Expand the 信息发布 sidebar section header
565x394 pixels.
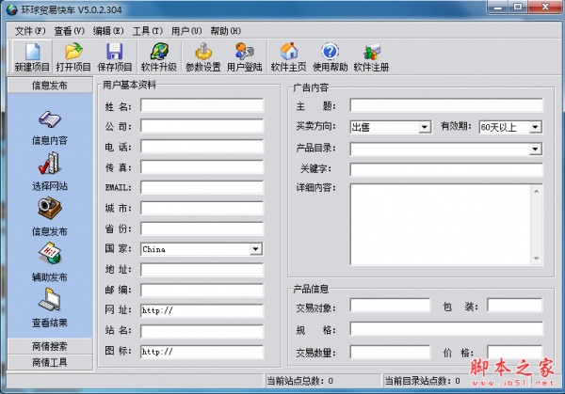pyautogui.click(x=50, y=86)
